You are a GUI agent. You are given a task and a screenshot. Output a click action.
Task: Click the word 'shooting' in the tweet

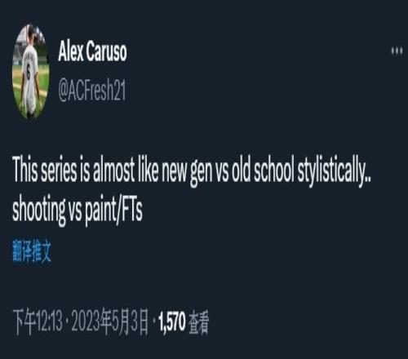point(39,211)
